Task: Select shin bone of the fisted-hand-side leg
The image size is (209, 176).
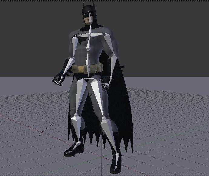Action: [x=77, y=128]
